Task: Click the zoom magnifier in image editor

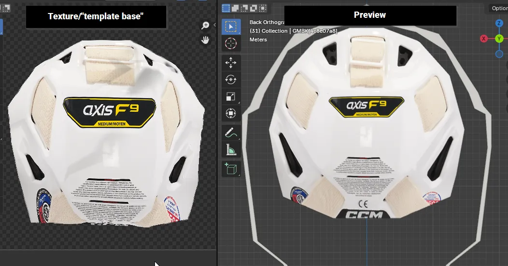Action: pos(205,26)
